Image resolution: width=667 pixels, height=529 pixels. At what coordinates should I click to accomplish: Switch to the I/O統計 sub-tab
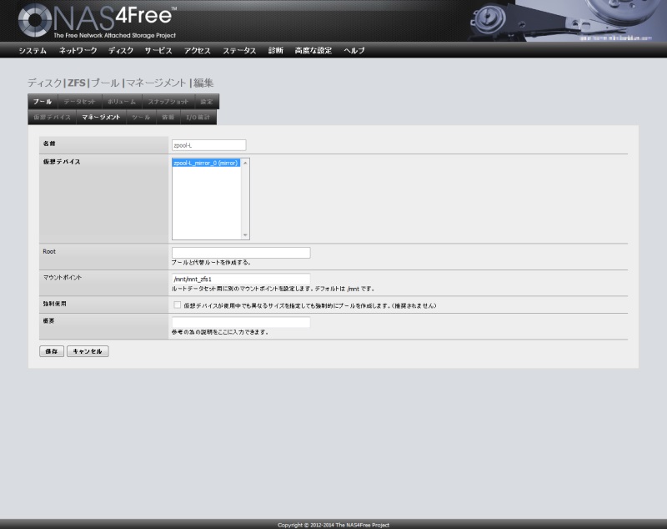point(198,117)
